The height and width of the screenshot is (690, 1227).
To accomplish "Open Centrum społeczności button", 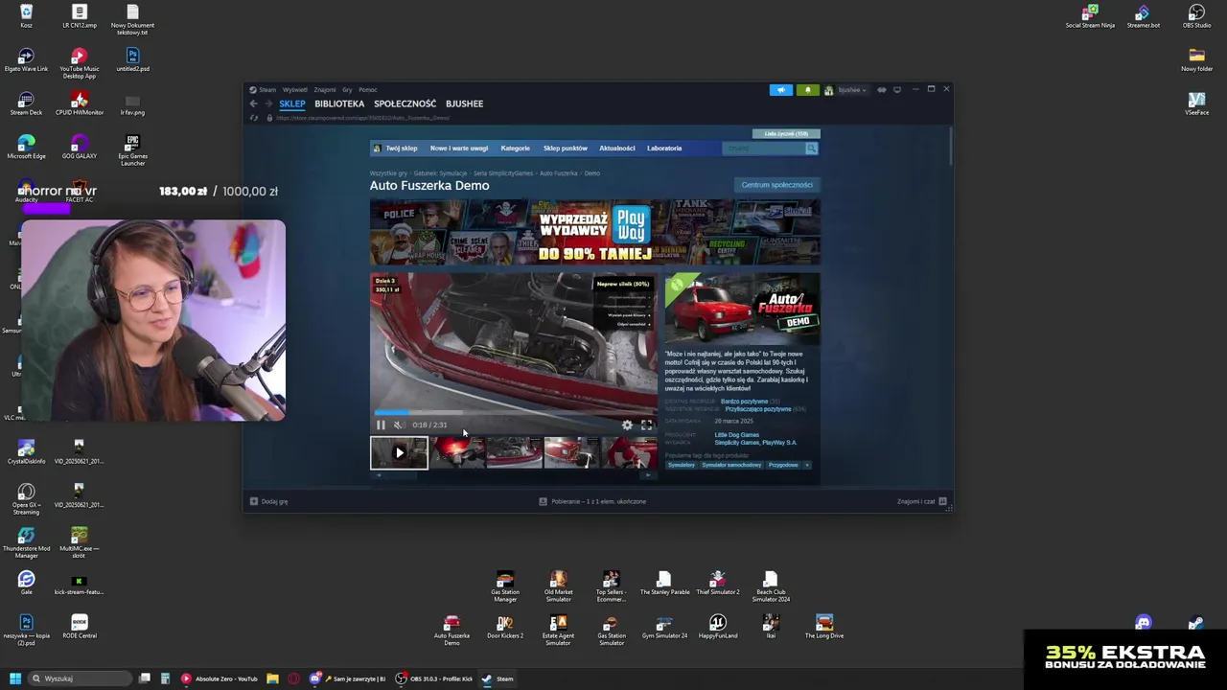I will (776, 185).
